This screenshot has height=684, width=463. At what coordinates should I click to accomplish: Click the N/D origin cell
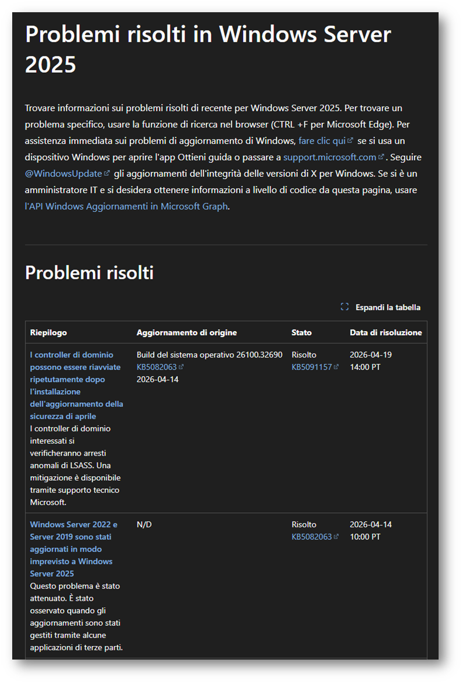click(144, 524)
